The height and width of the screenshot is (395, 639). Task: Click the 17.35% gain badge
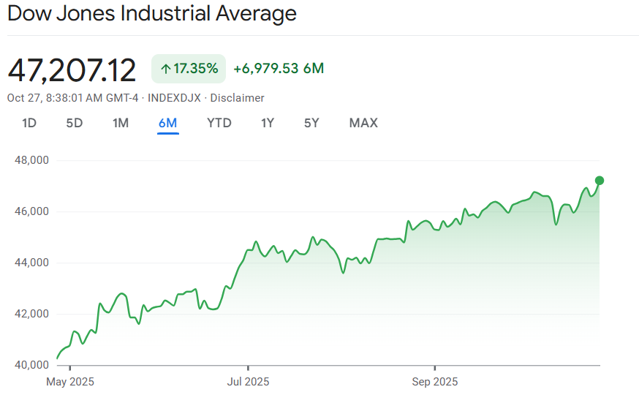pyautogui.click(x=189, y=69)
